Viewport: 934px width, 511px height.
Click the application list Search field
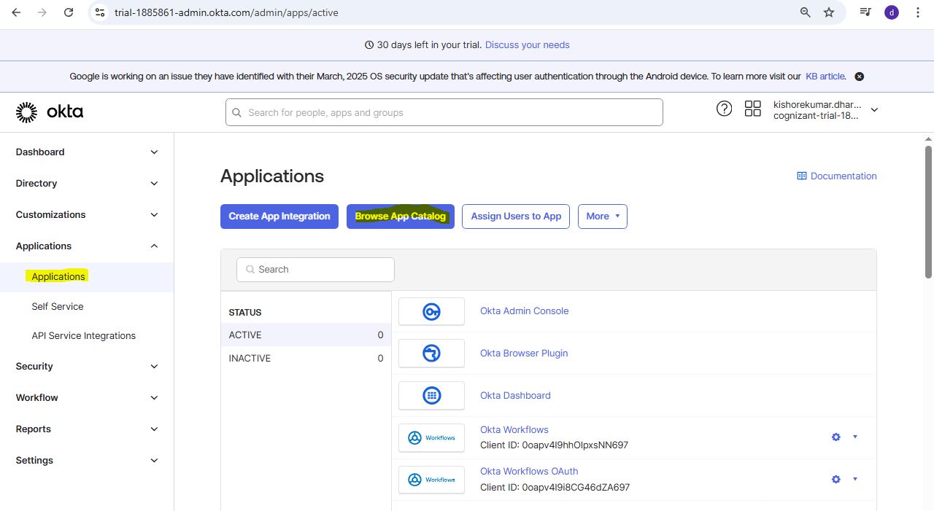[x=315, y=270]
